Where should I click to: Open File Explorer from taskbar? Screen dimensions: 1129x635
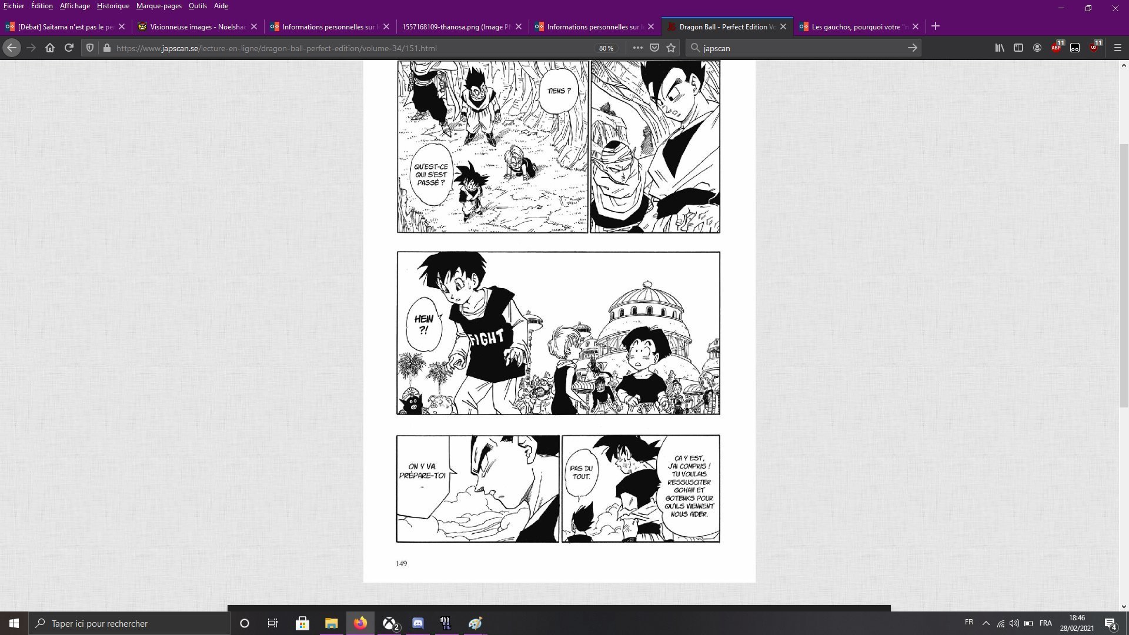tap(331, 623)
